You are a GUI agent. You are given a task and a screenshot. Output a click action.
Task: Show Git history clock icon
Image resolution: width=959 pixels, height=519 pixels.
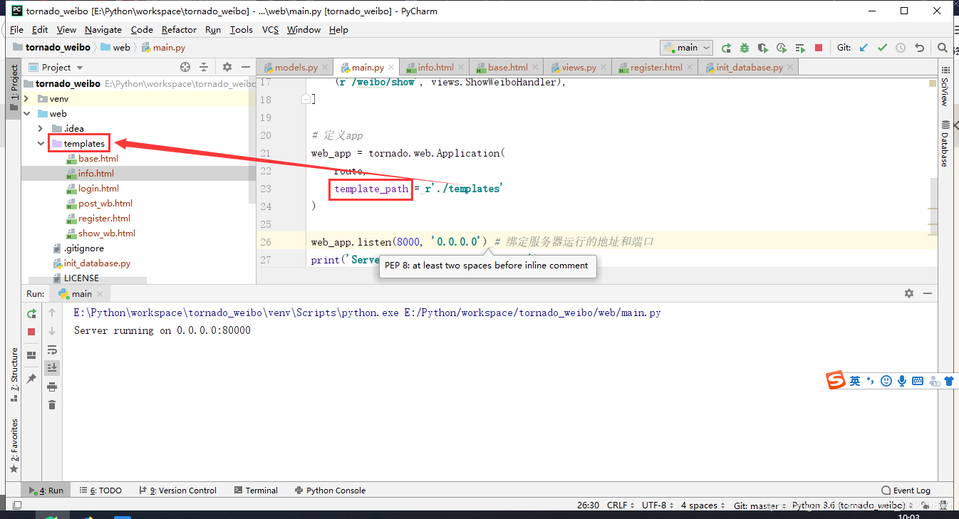901,48
